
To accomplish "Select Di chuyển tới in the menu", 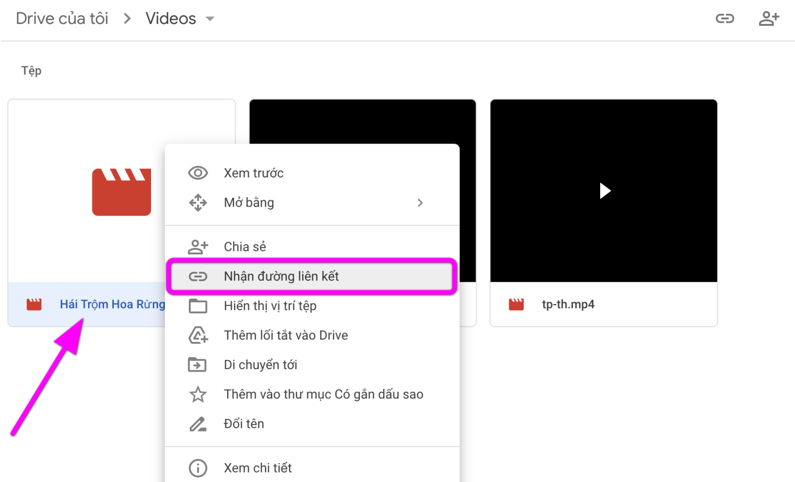I will pyautogui.click(x=260, y=364).
